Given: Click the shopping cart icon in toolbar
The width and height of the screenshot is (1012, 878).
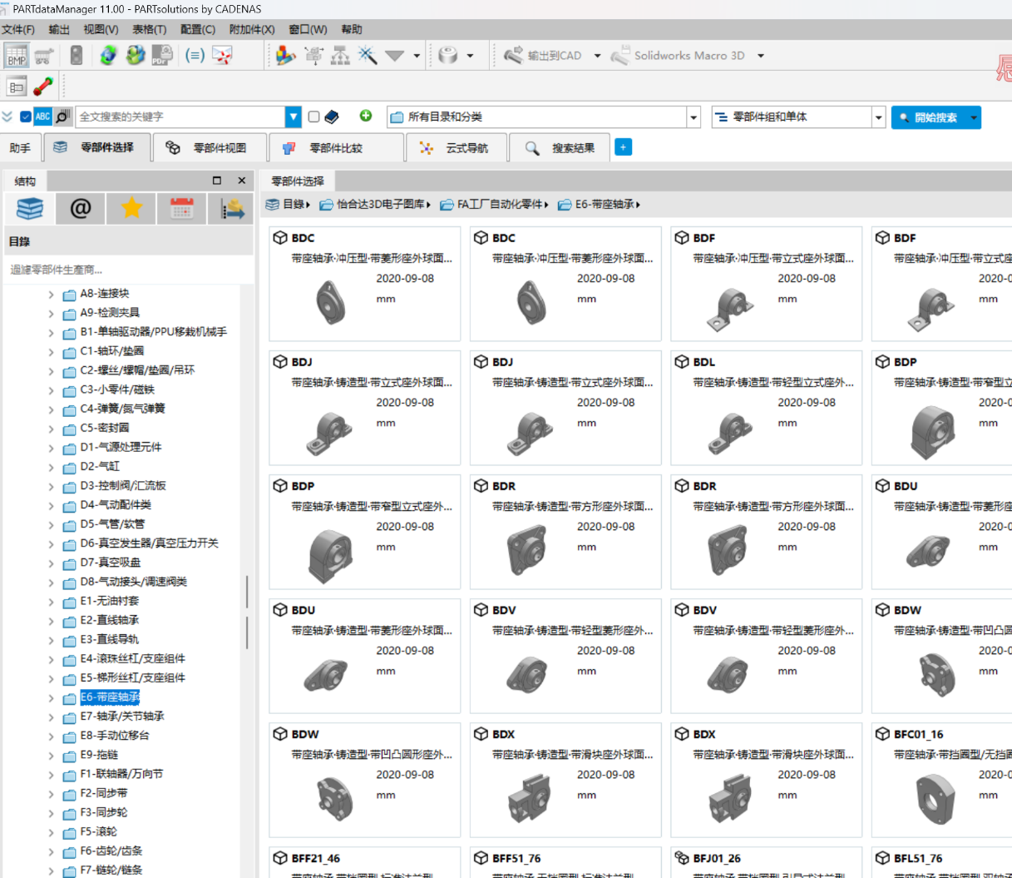Looking at the screenshot, I should coord(44,56).
